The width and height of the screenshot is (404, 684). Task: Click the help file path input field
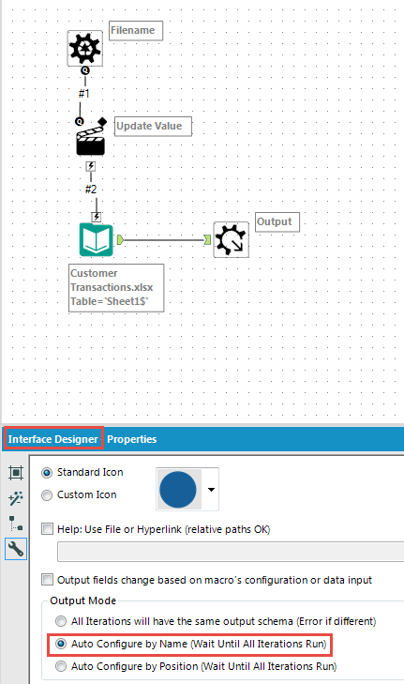point(231,552)
